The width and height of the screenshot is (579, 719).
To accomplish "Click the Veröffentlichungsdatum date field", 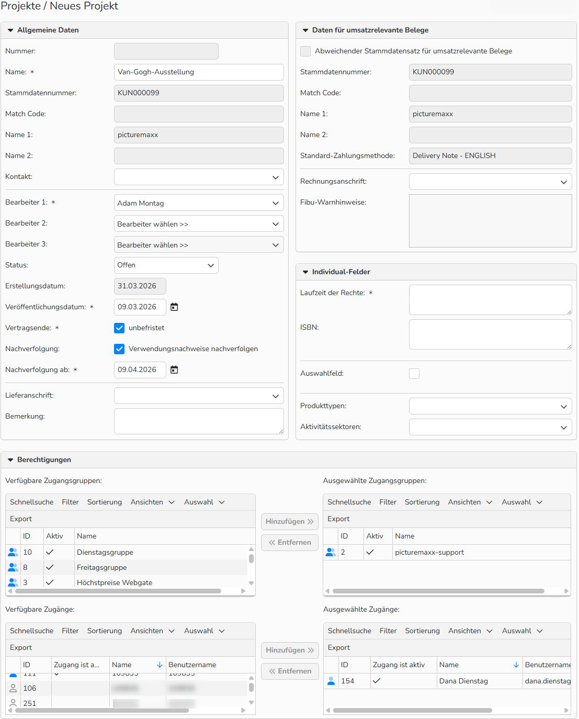I will point(140,307).
